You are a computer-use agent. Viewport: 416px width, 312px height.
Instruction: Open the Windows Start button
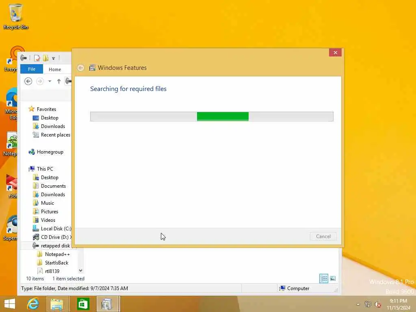(10, 304)
